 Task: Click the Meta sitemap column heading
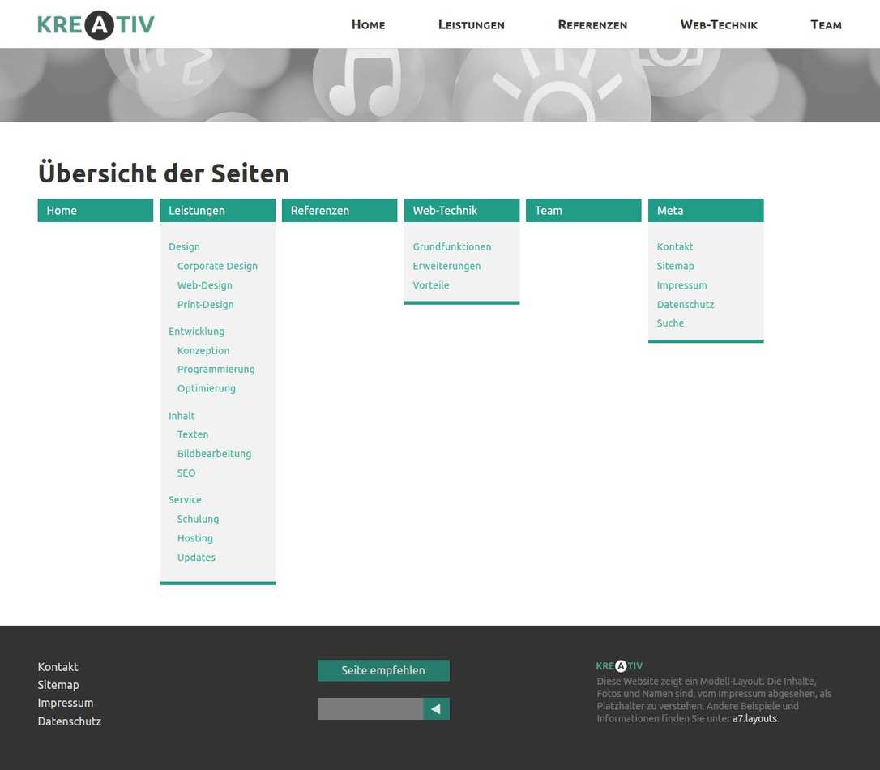[x=670, y=211]
